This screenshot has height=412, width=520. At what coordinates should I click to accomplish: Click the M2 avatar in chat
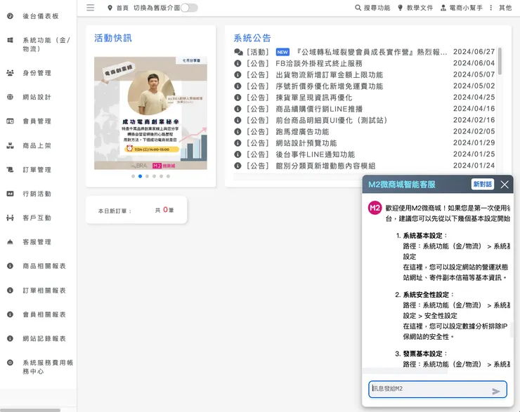coord(375,208)
